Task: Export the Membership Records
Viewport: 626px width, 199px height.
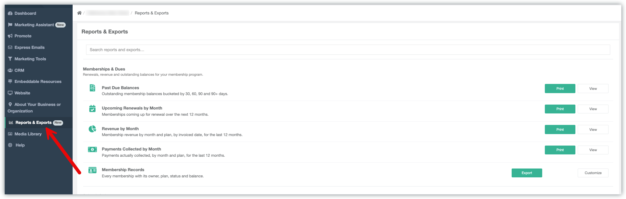Action: (x=527, y=173)
